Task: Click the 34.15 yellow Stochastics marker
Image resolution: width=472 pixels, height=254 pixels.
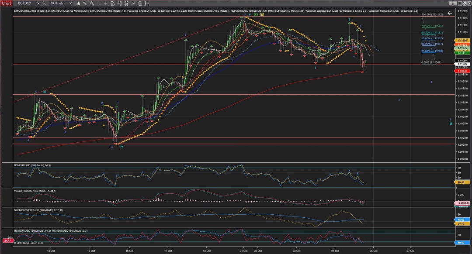Action: click(x=461, y=223)
